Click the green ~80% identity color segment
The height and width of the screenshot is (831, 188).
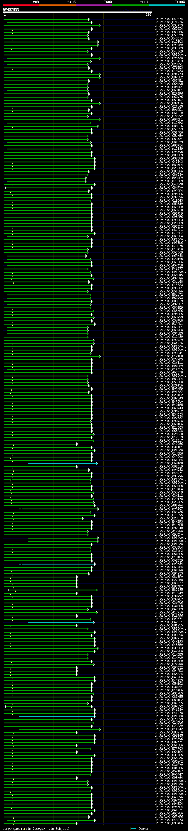(x=130, y=5)
